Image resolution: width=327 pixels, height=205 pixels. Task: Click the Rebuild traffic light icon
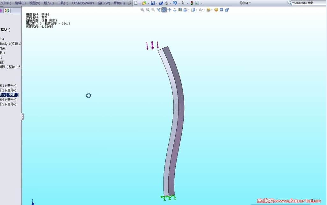coord(192,3)
